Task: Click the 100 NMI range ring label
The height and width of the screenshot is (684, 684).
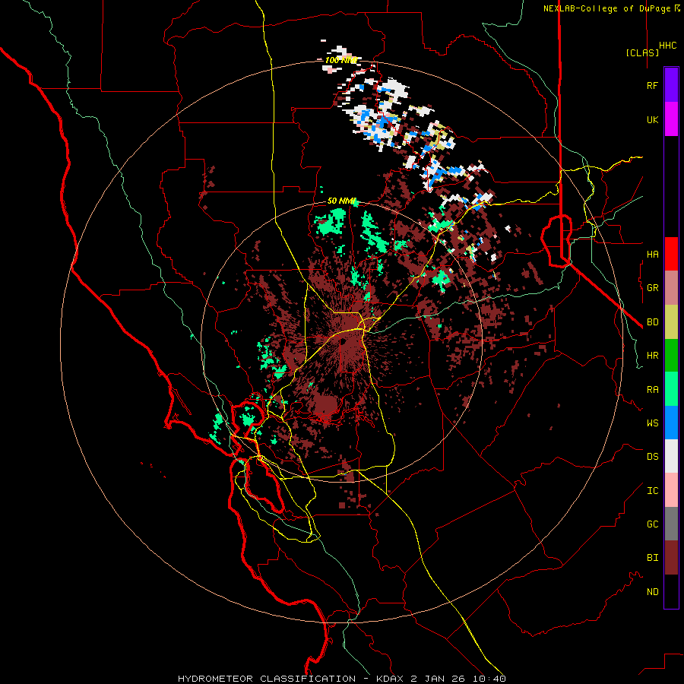Action: tap(341, 60)
